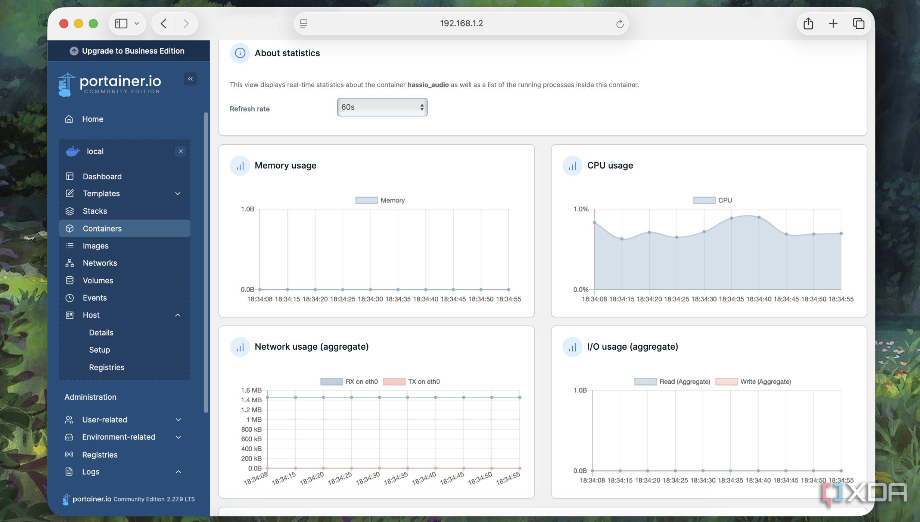Expand the Templates submenu chevron
Image resolution: width=920 pixels, height=522 pixels.
click(178, 193)
